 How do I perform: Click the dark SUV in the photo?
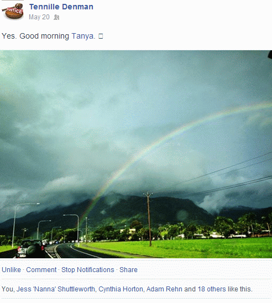pos(30,249)
